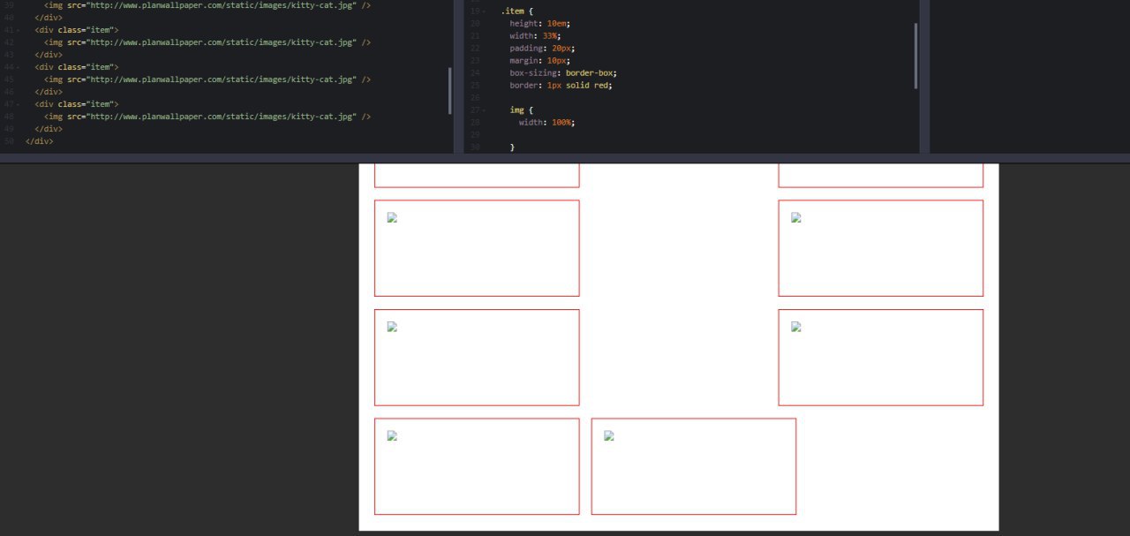Fold the nested img rule at CSS line 27
Viewport: 1130px width, 536px height.
[483, 110]
